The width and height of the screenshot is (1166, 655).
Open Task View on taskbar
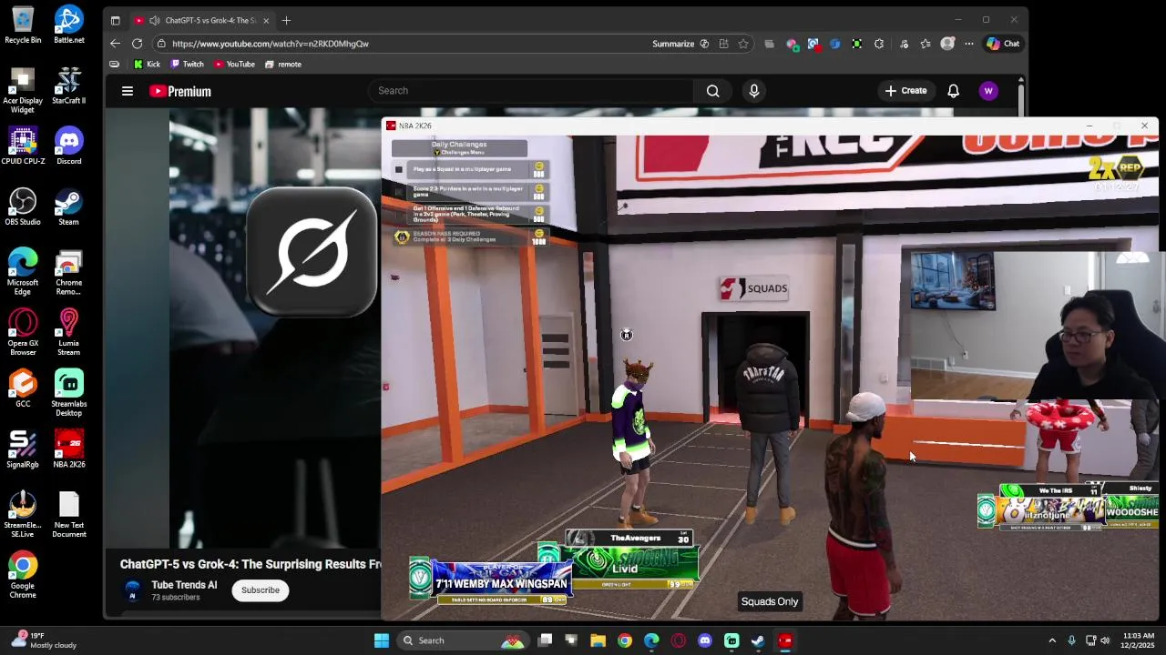[x=545, y=640]
